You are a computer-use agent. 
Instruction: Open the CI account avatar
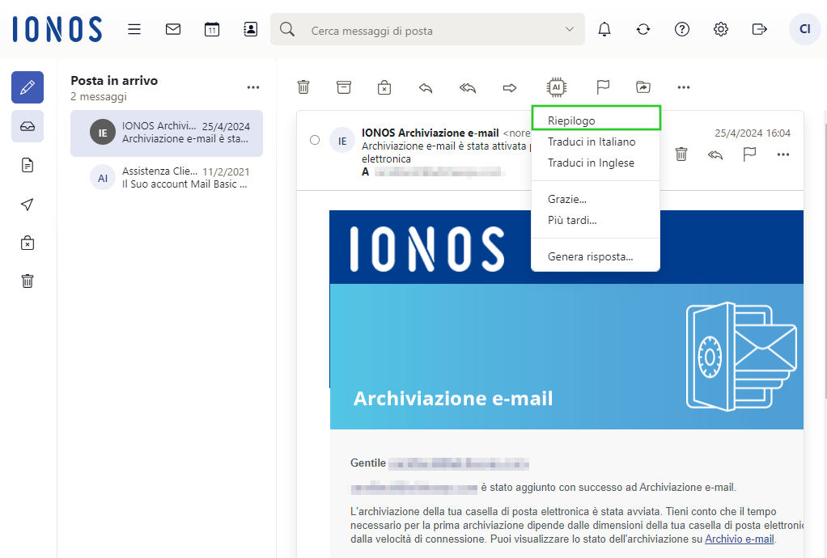tap(805, 29)
